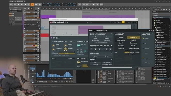
Task: Click the horizontal scrollbar at MDynamicsMB bottom
Action: (117, 67)
